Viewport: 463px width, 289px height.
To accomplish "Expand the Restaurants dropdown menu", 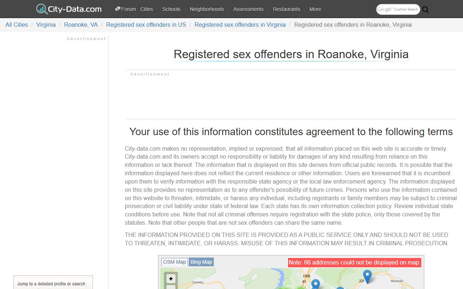I will click(x=288, y=9).
